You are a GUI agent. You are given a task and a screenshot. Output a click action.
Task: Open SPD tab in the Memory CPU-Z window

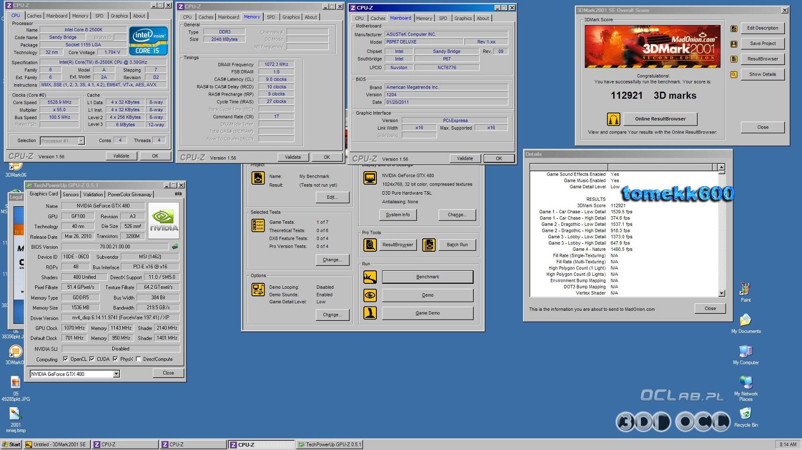tap(271, 17)
